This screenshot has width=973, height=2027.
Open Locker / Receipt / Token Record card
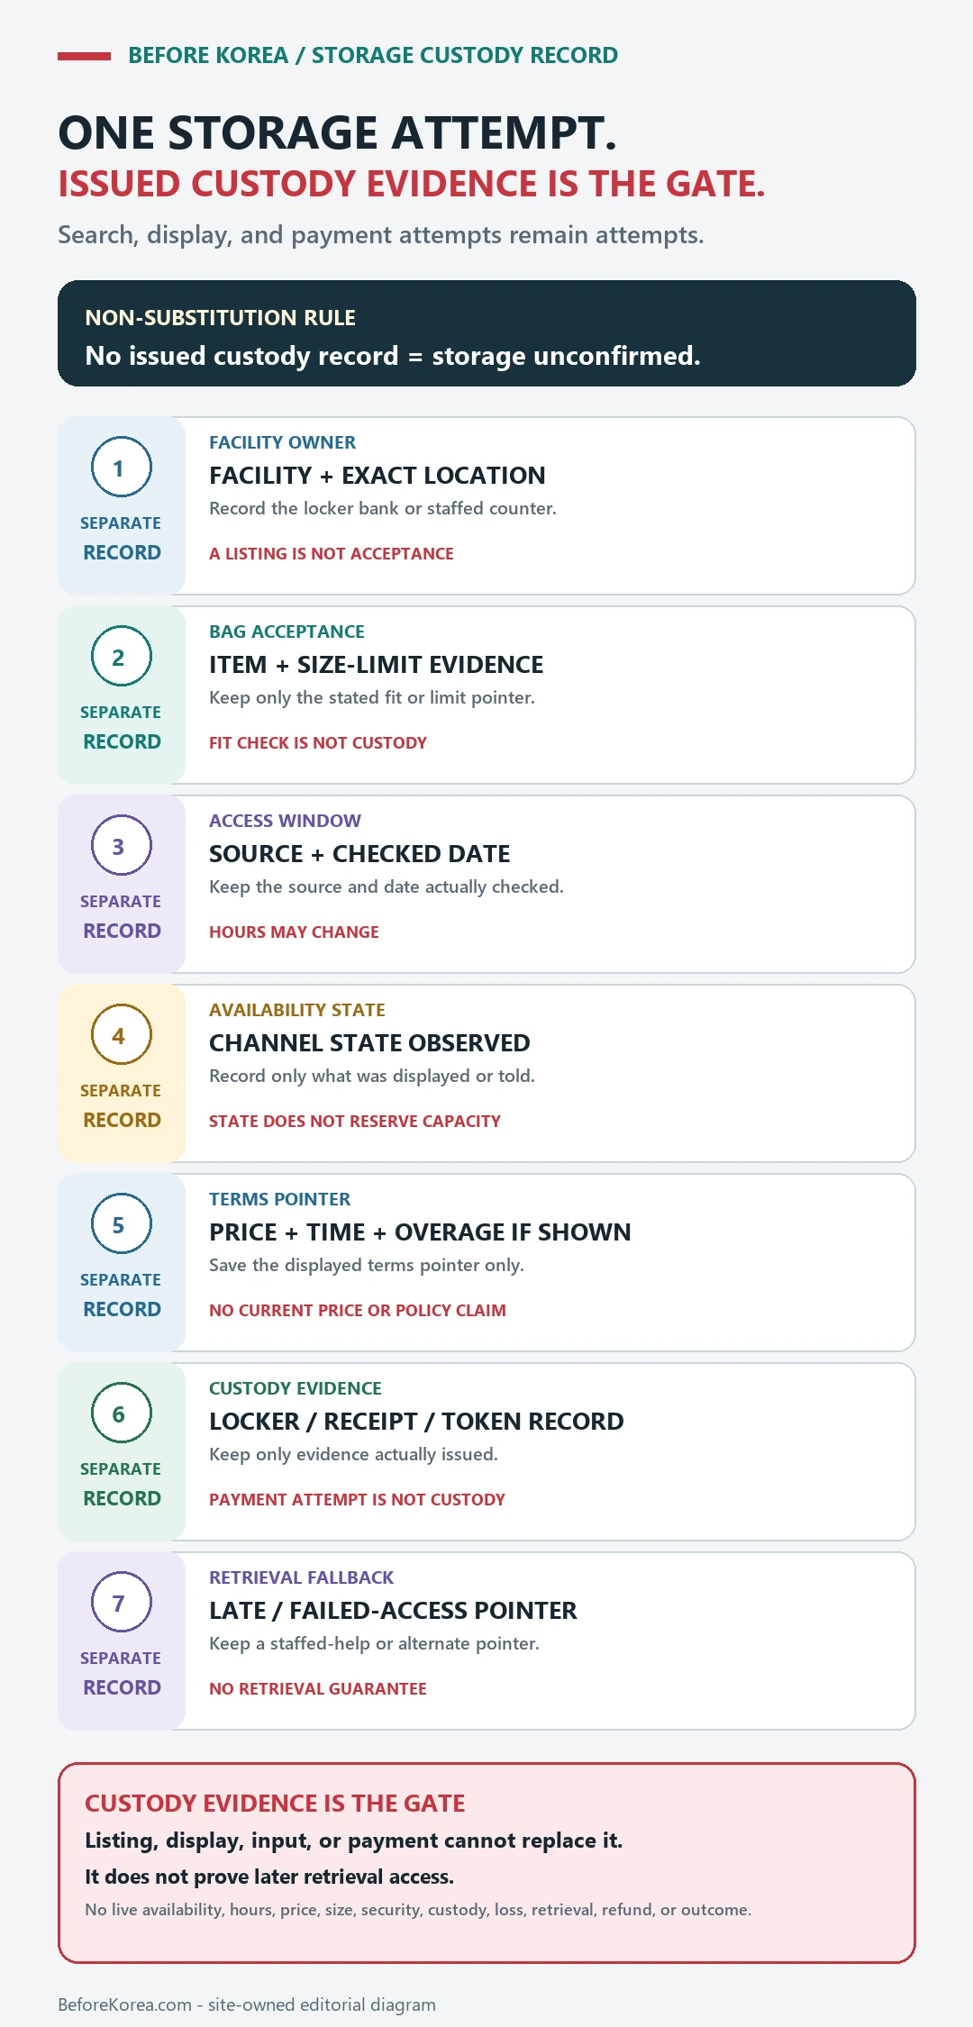pos(486,1451)
